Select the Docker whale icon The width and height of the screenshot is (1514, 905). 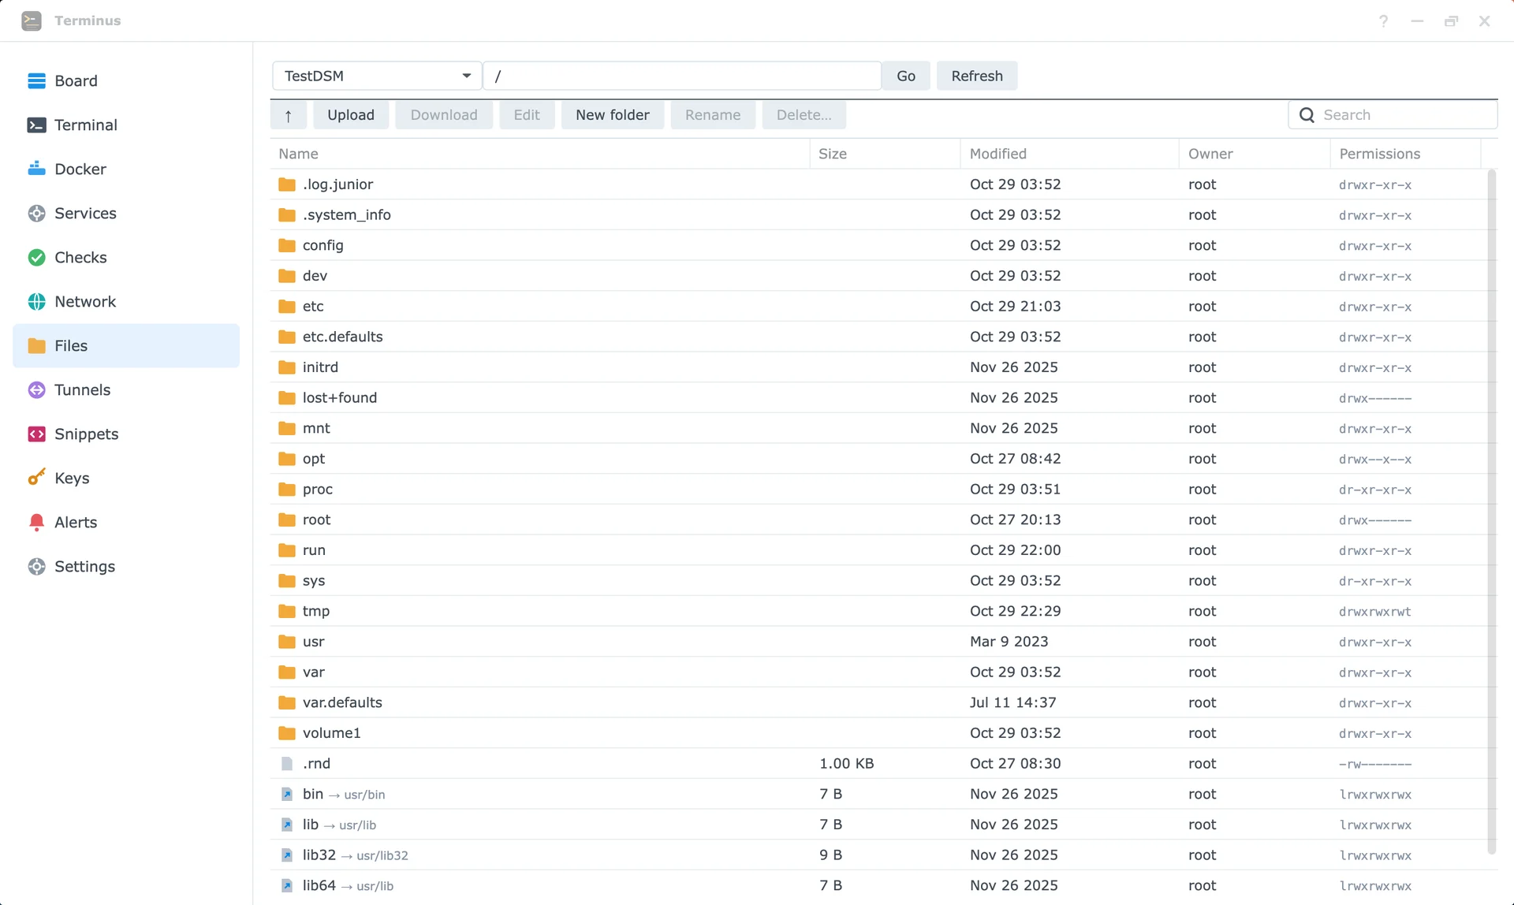(x=36, y=169)
